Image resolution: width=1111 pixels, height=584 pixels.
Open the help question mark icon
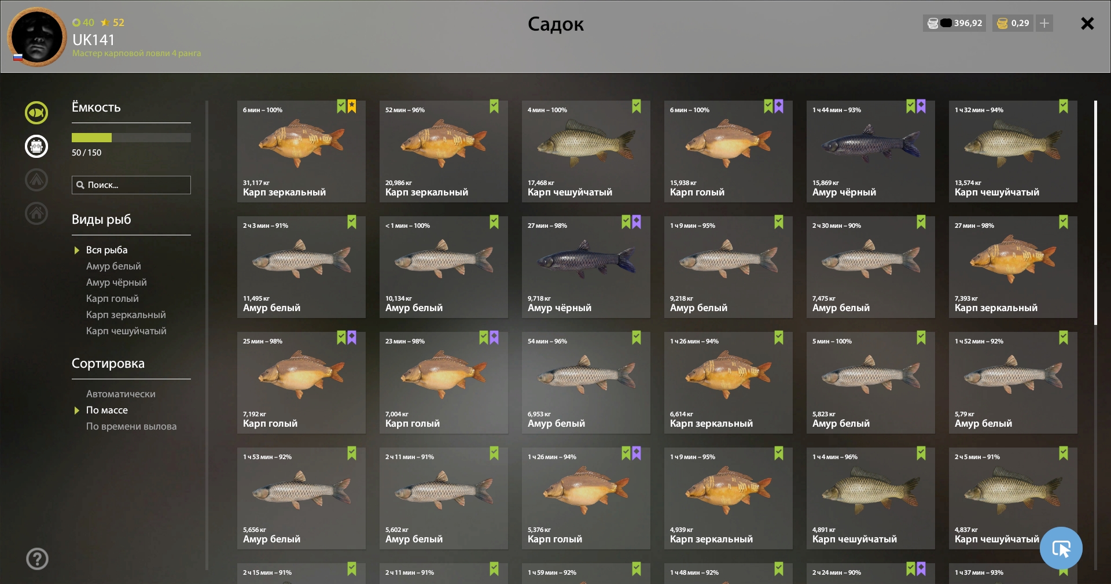[x=37, y=559]
